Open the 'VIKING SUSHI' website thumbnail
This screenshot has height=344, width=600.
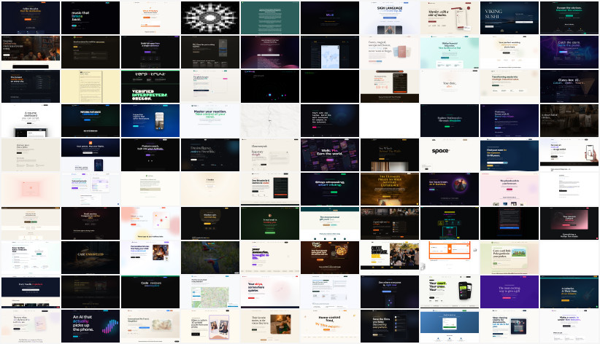[x=509, y=18]
